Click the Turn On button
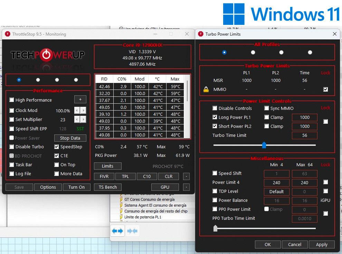The height and width of the screenshot is (254, 342). tap(76, 187)
